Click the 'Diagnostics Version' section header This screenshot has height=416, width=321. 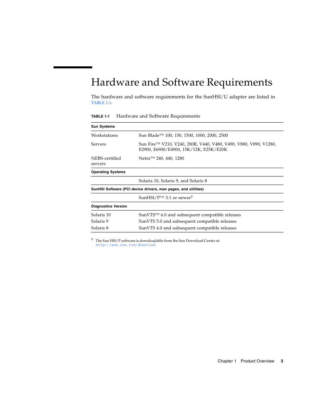pos(109,206)
